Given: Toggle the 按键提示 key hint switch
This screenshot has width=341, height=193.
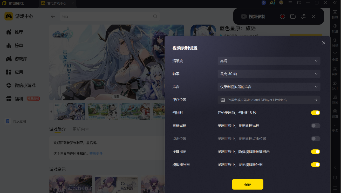Looking at the screenshot, I should 316,152.
